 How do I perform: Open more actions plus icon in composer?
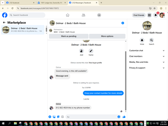click(50, 117)
